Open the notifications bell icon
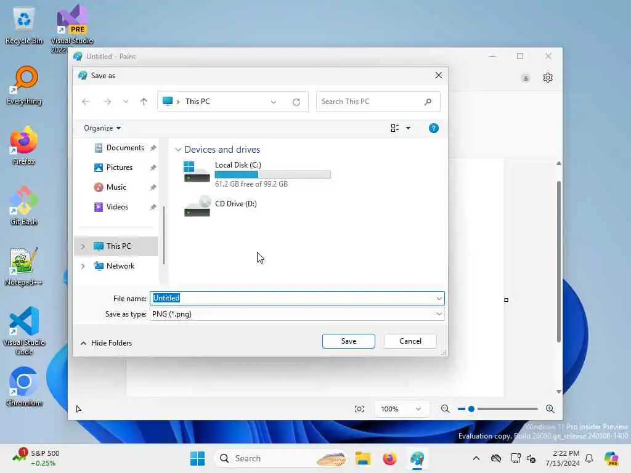Screen dimensions: 631x473 [589, 458]
